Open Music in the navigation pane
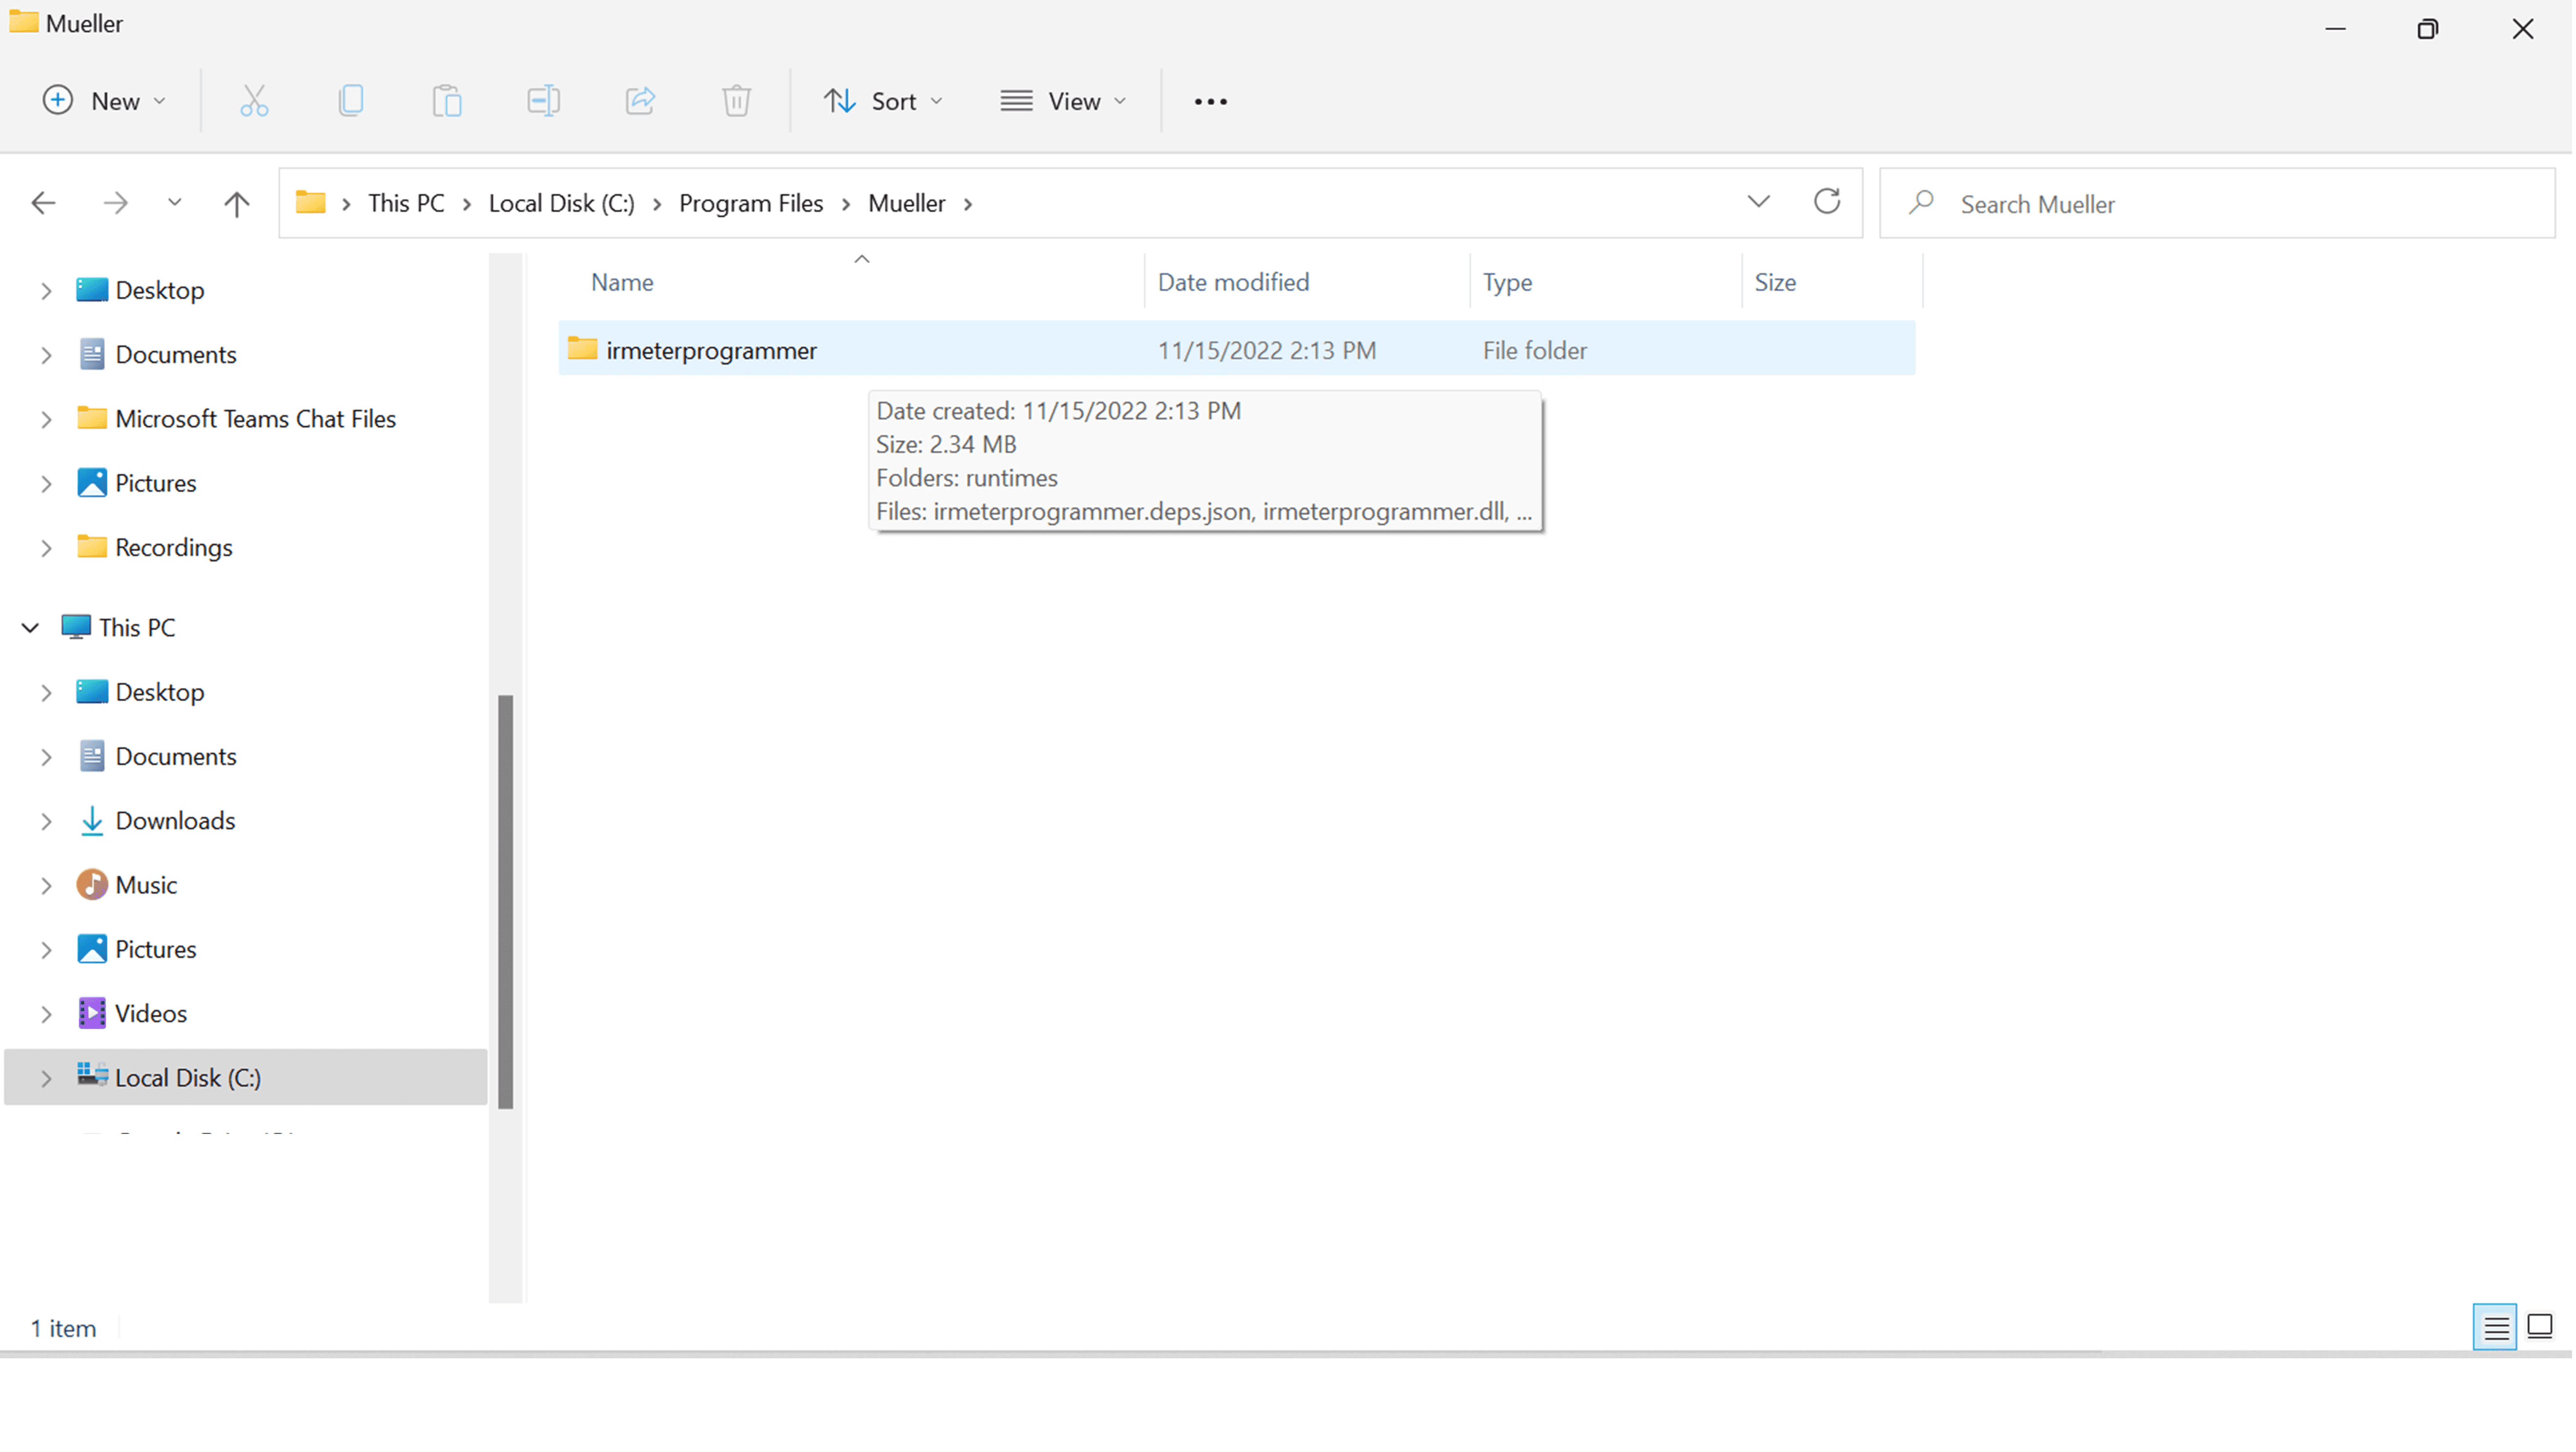 pos(146,886)
